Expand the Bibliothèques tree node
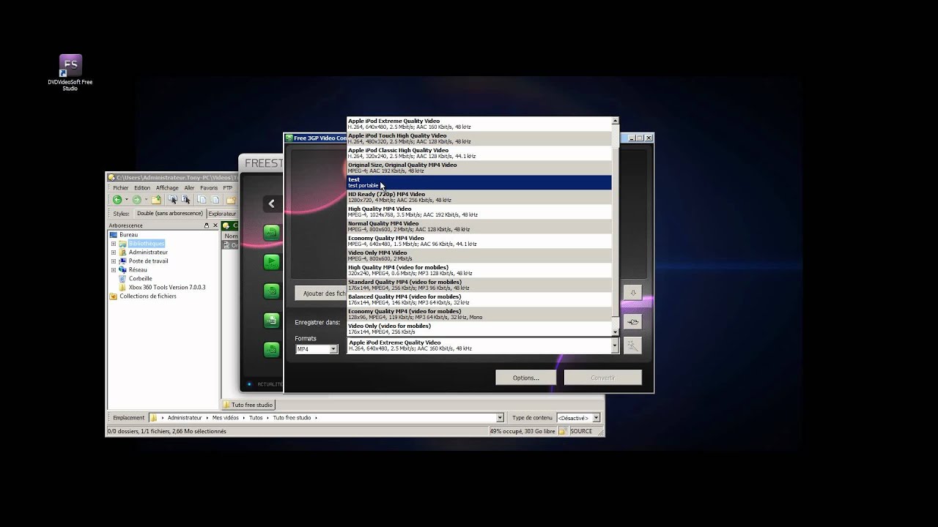This screenshot has height=527, width=938. (114, 244)
